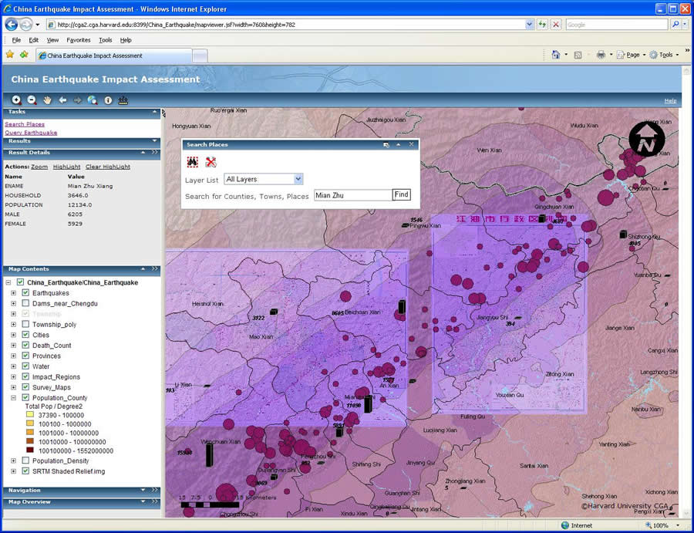The image size is (694, 533).
Task: Open the address bar history dropdown
Action: click(529, 25)
